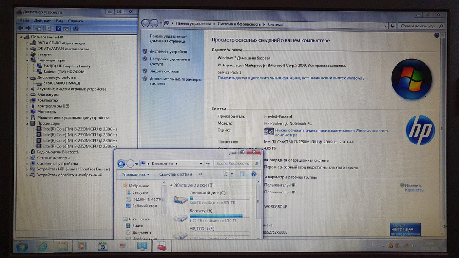The image size is (459, 258).
Task: Select Intel(R) HD Graphics Family adapter
Action: [x=67, y=66]
